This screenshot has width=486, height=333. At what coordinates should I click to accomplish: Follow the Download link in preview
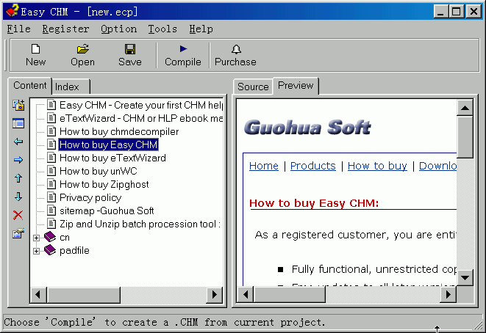[437, 166]
